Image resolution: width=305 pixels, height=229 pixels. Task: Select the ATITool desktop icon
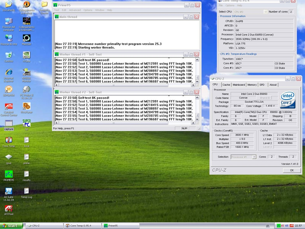[x=9, y=210]
